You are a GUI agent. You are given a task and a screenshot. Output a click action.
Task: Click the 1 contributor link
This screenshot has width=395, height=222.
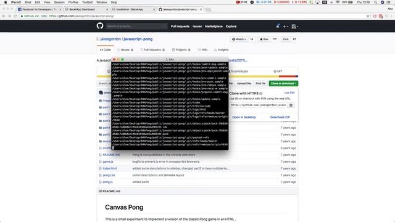[x=239, y=72]
